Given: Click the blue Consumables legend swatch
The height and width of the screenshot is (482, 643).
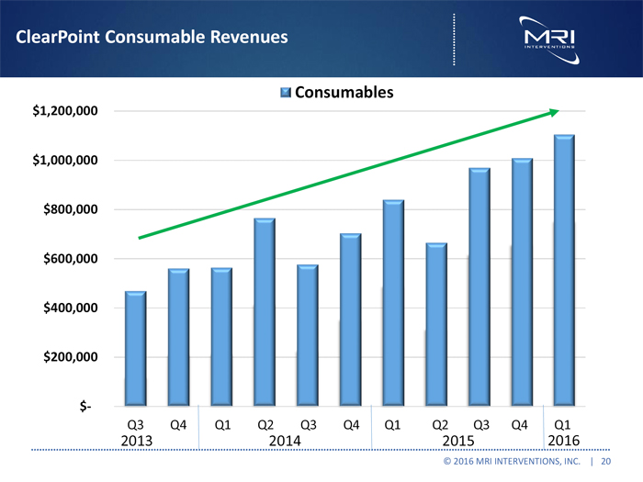Looking at the screenshot, I should coord(286,93).
